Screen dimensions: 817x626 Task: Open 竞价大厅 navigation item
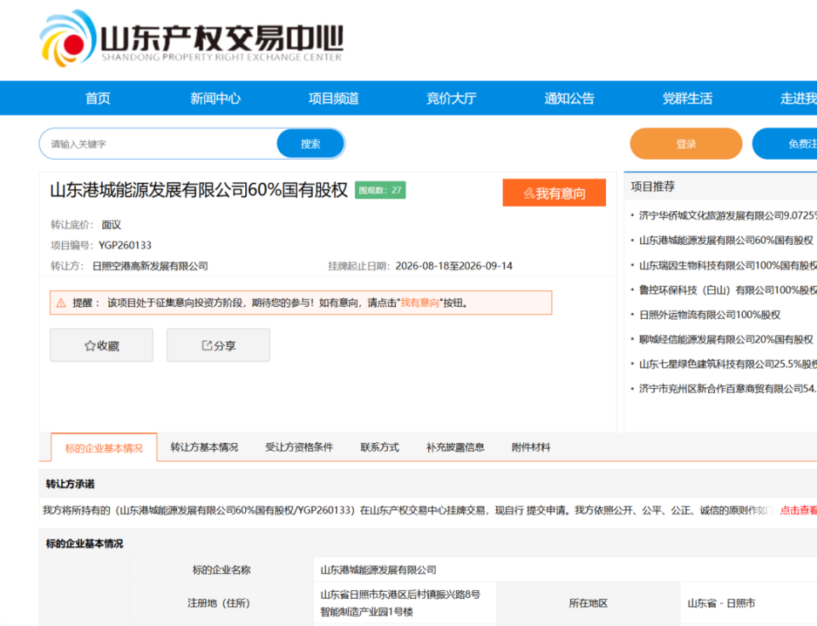pos(451,99)
